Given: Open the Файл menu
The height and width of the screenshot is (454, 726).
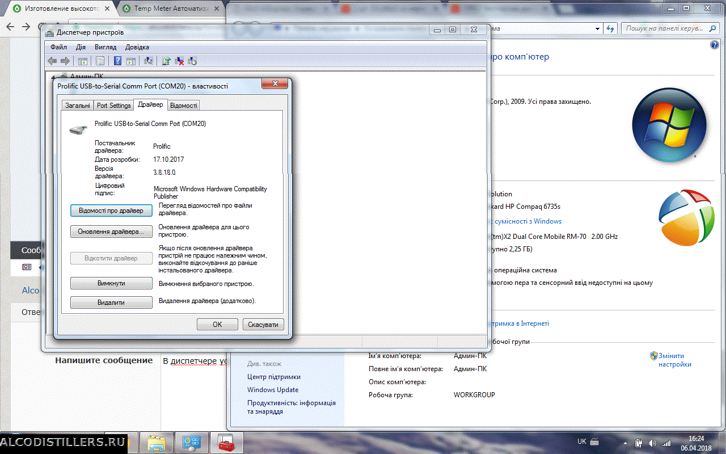Looking at the screenshot, I should 58,47.
